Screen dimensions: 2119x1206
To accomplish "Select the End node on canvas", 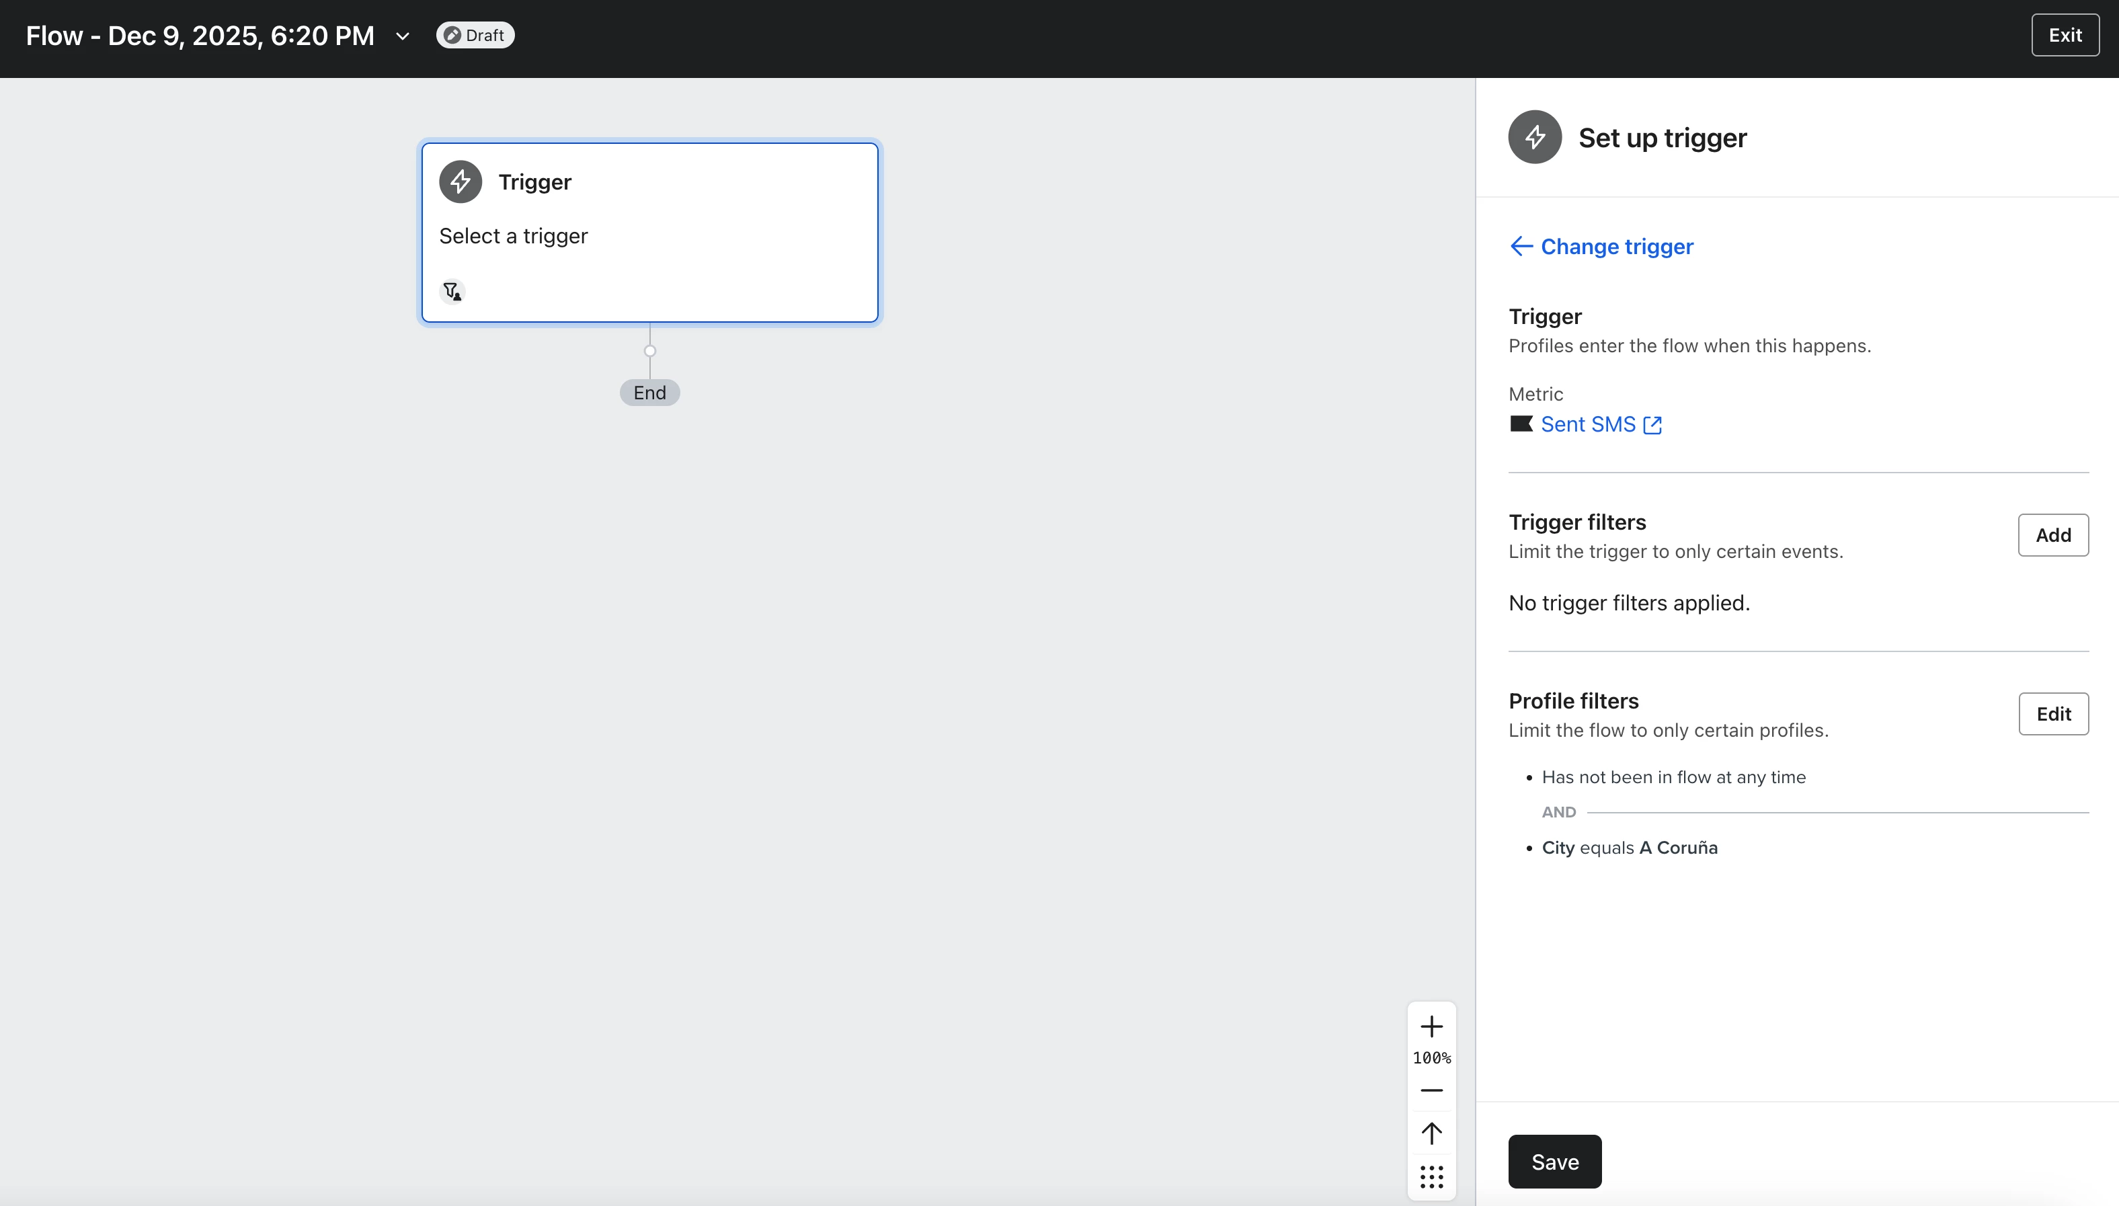I will 649,393.
